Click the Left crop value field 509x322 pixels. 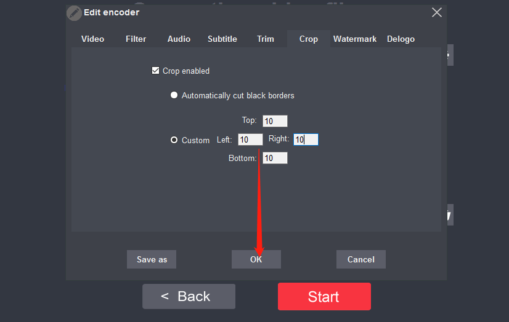pyautogui.click(x=250, y=139)
